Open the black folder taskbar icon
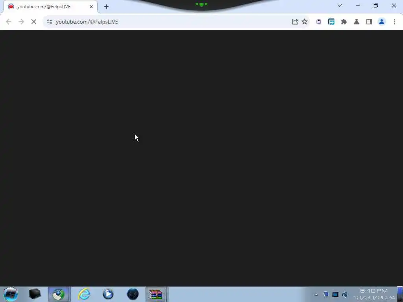 pyautogui.click(x=35, y=294)
